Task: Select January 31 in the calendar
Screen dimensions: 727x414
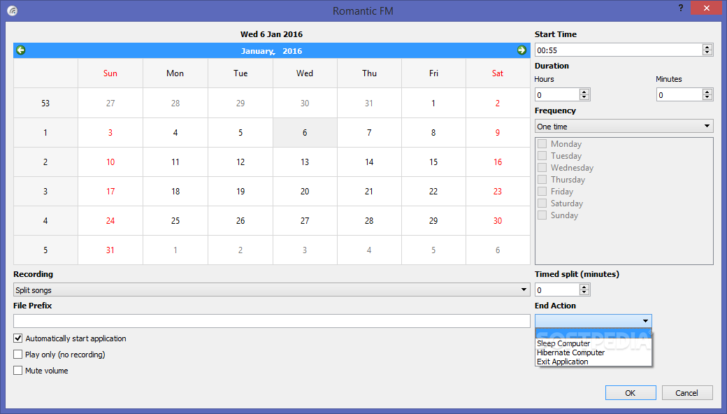Action: coord(110,250)
